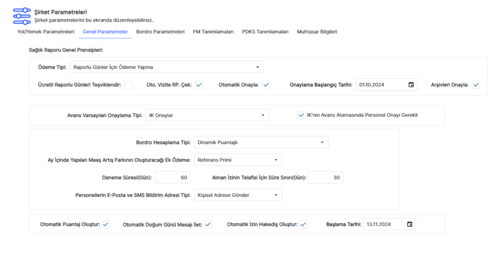This screenshot has width=493, height=264.
Task: Click the Şirket Parametreleri sliders icon
Action: pos(21,16)
